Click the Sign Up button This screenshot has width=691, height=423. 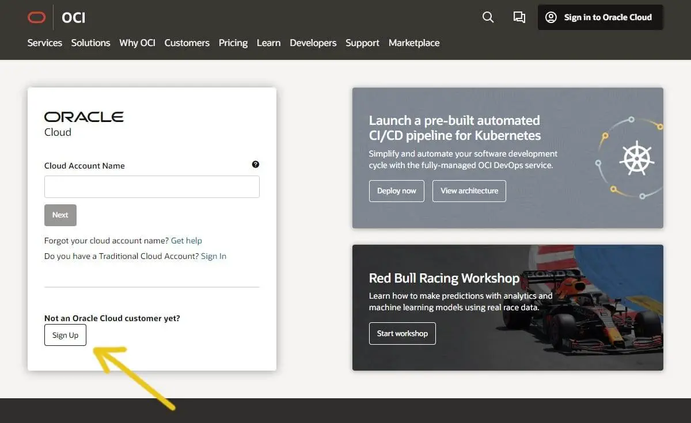tap(65, 335)
